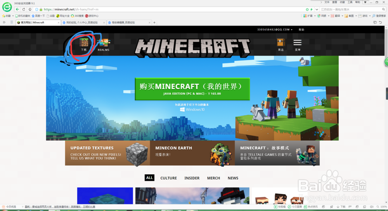The height and width of the screenshot is (211, 388).
Task: Expand the 截图 dropdown arrow
Action: pos(356,16)
